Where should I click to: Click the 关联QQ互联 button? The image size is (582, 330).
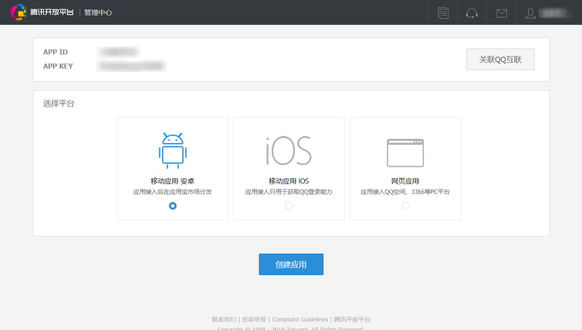[501, 59]
